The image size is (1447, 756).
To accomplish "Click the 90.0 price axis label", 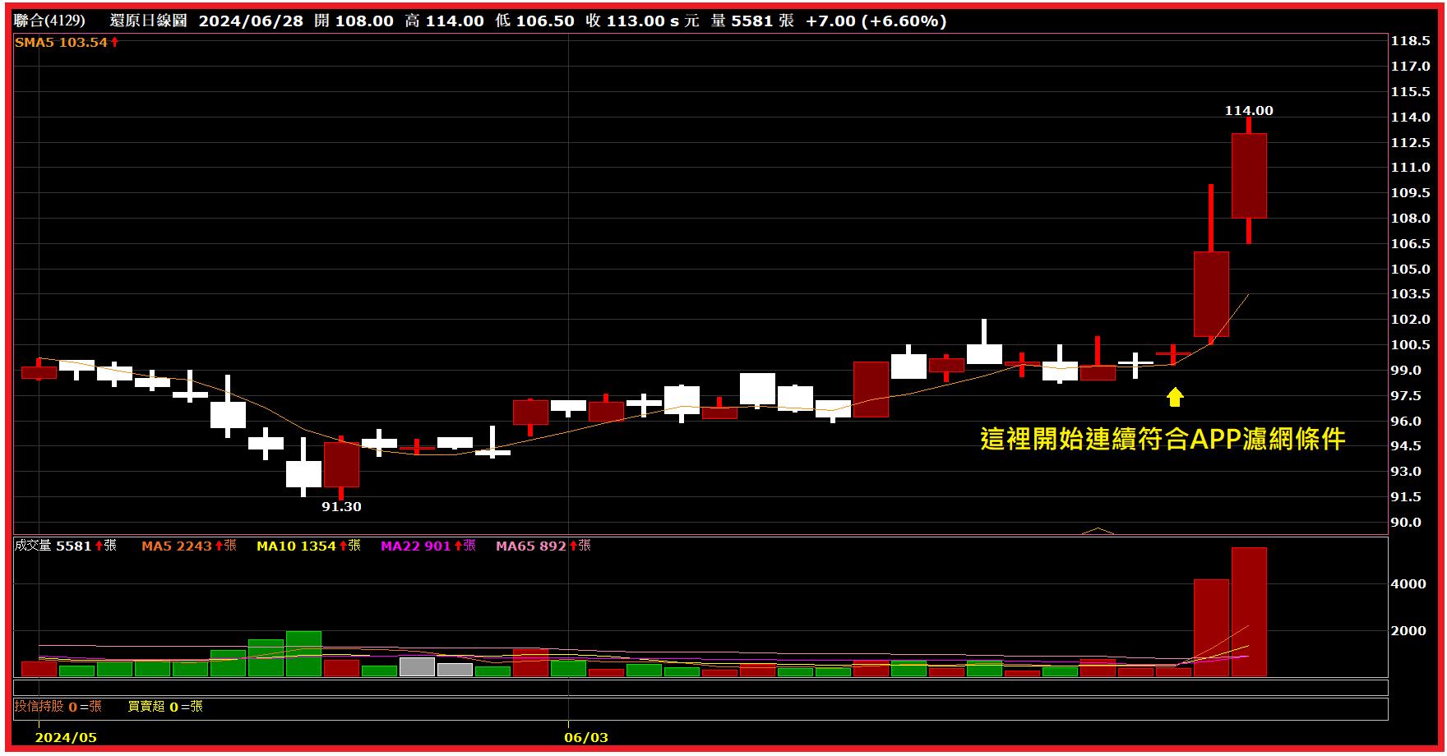I will (x=1406, y=522).
